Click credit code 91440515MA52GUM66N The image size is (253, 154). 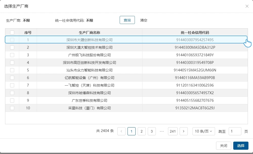[x=195, y=70]
